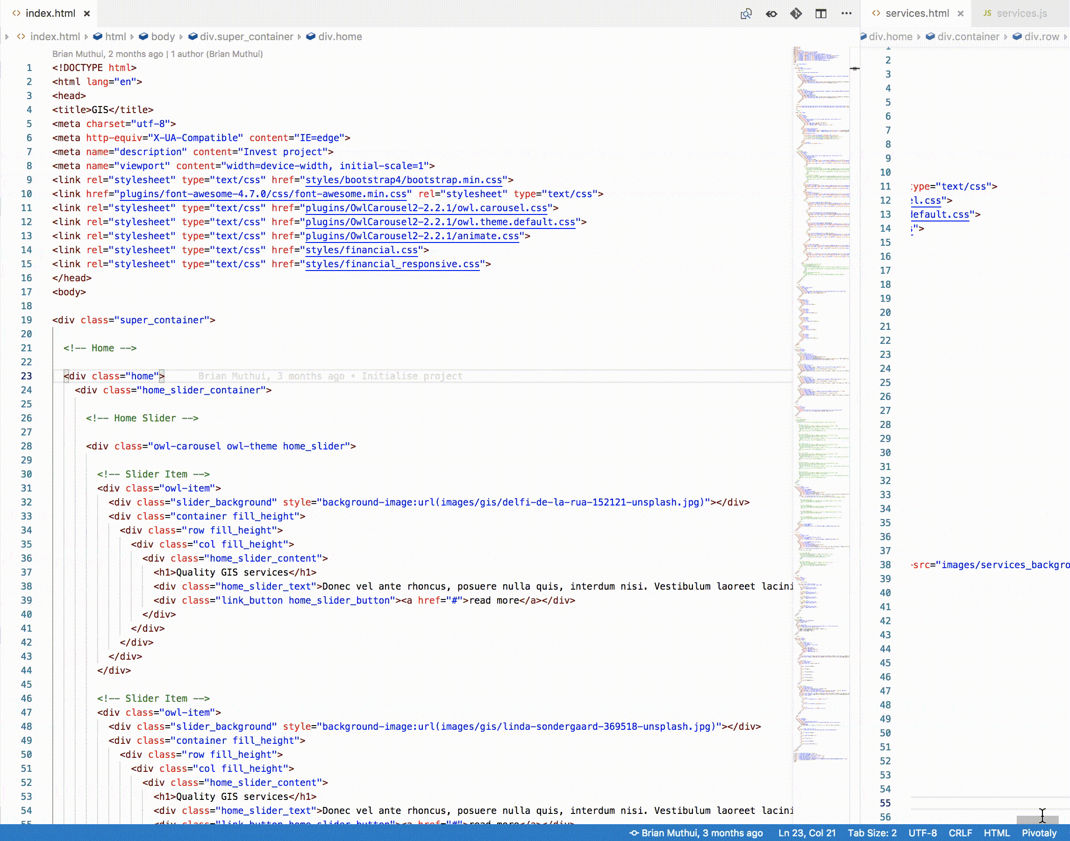Viewport: 1070px width, 841px height.
Task: Click the CRLF line ending indicator
Action: (960, 833)
